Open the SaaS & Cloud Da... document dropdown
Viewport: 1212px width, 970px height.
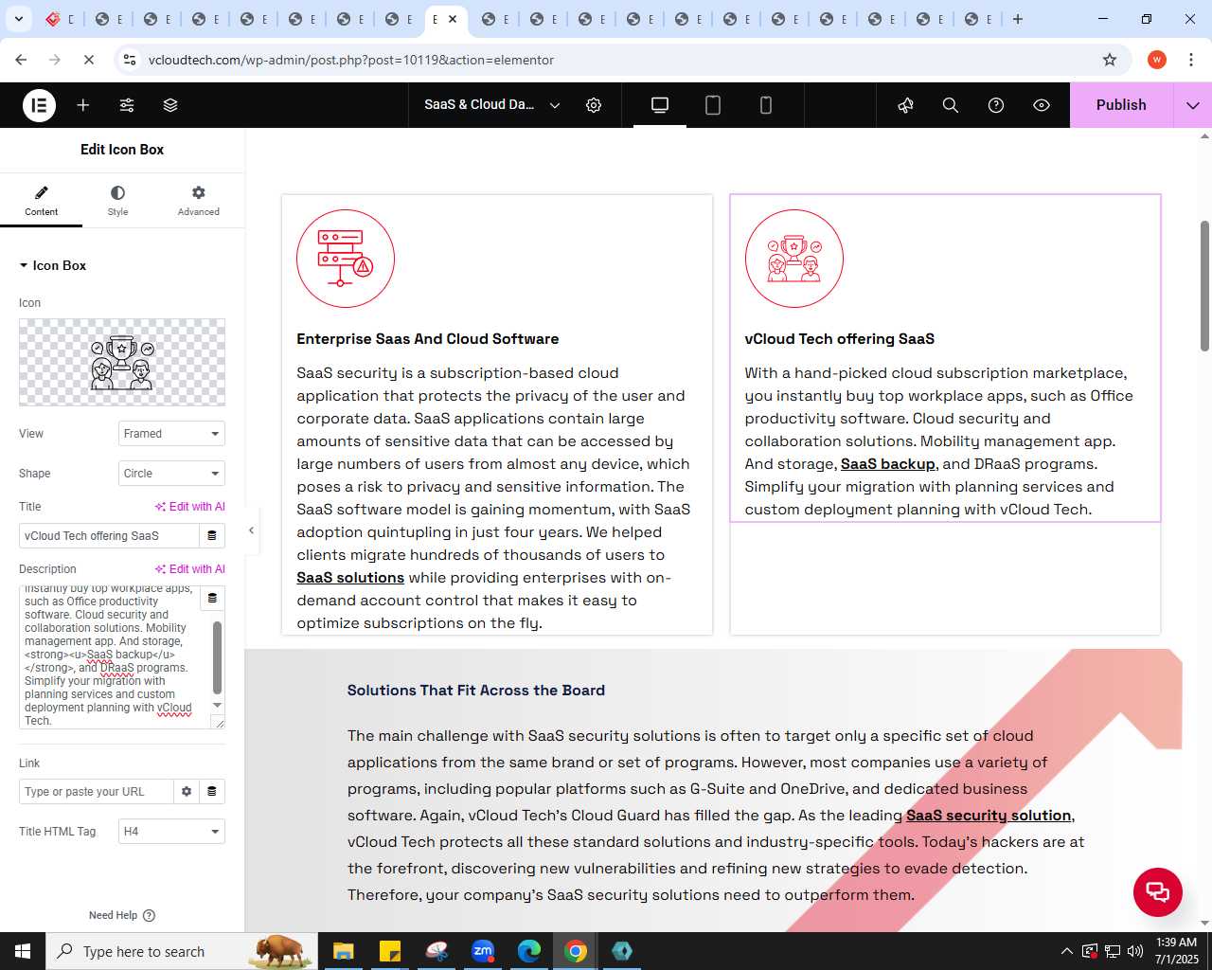click(x=491, y=105)
